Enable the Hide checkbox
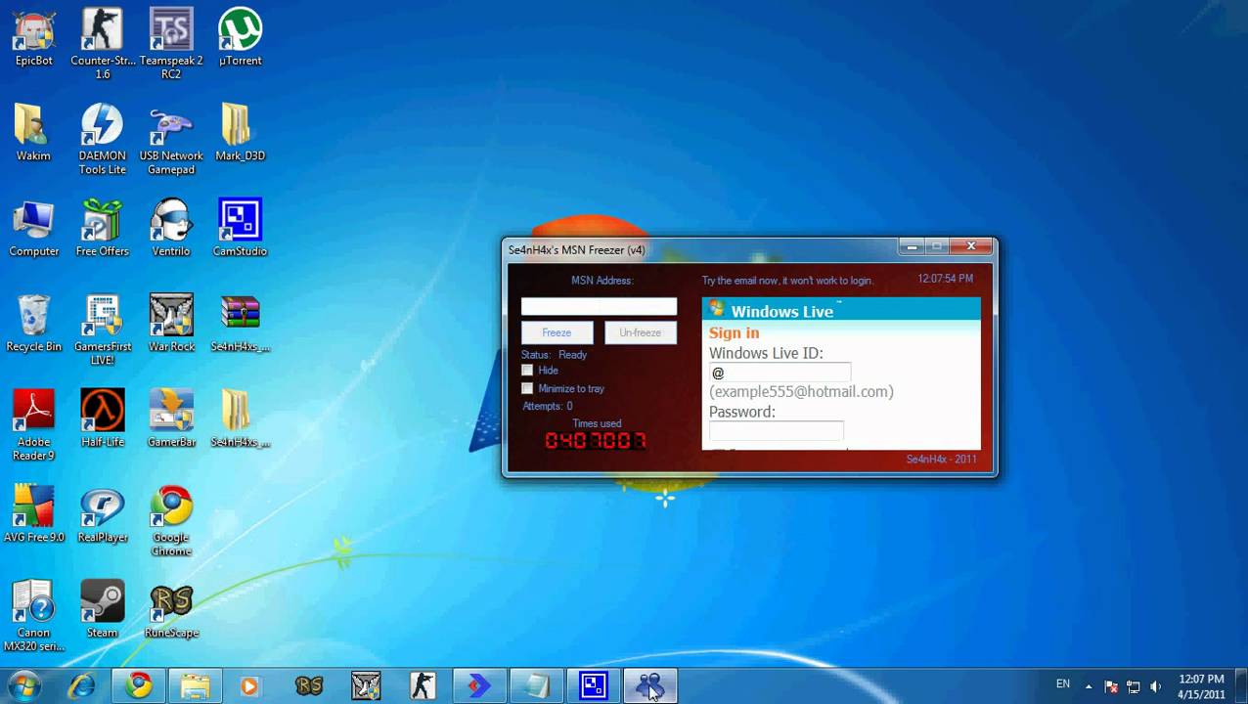This screenshot has width=1248, height=704. click(x=527, y=371)
